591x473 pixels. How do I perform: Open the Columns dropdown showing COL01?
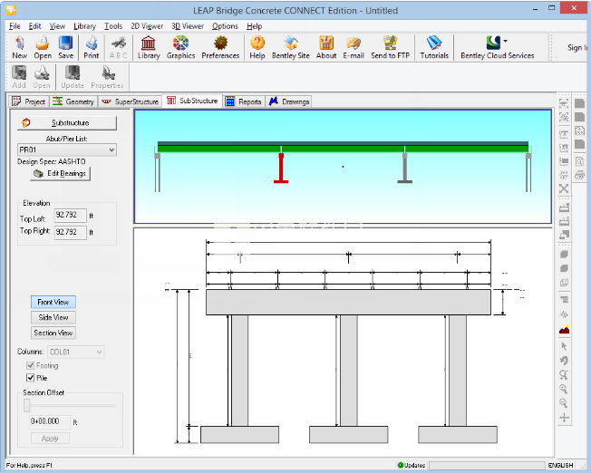pyautogui.click(x=76, y=352)
